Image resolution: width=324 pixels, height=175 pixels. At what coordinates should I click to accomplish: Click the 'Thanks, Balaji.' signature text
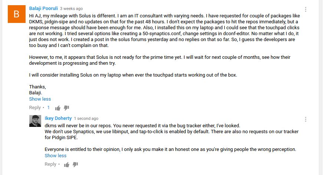pyautogui.click(x=37, y=90)
